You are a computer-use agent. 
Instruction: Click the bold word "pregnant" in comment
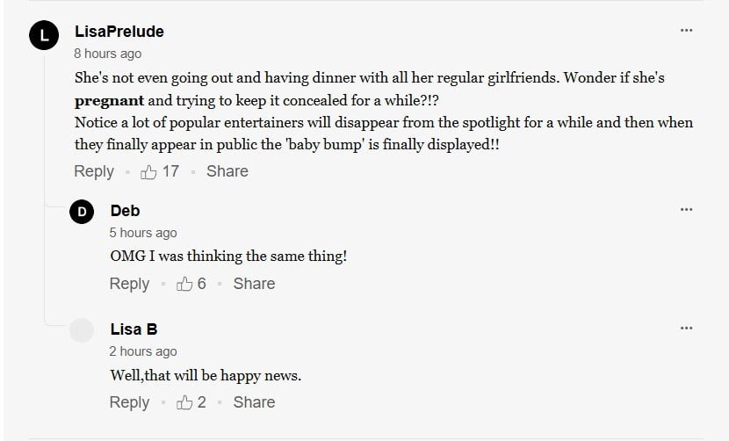tap(109, 100)
